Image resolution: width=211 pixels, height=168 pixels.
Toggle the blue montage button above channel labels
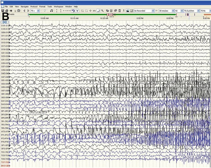tap(5, 22)
